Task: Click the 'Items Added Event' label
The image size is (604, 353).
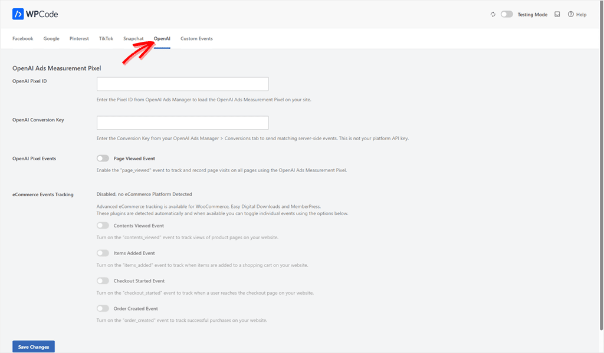Action: 134,253
